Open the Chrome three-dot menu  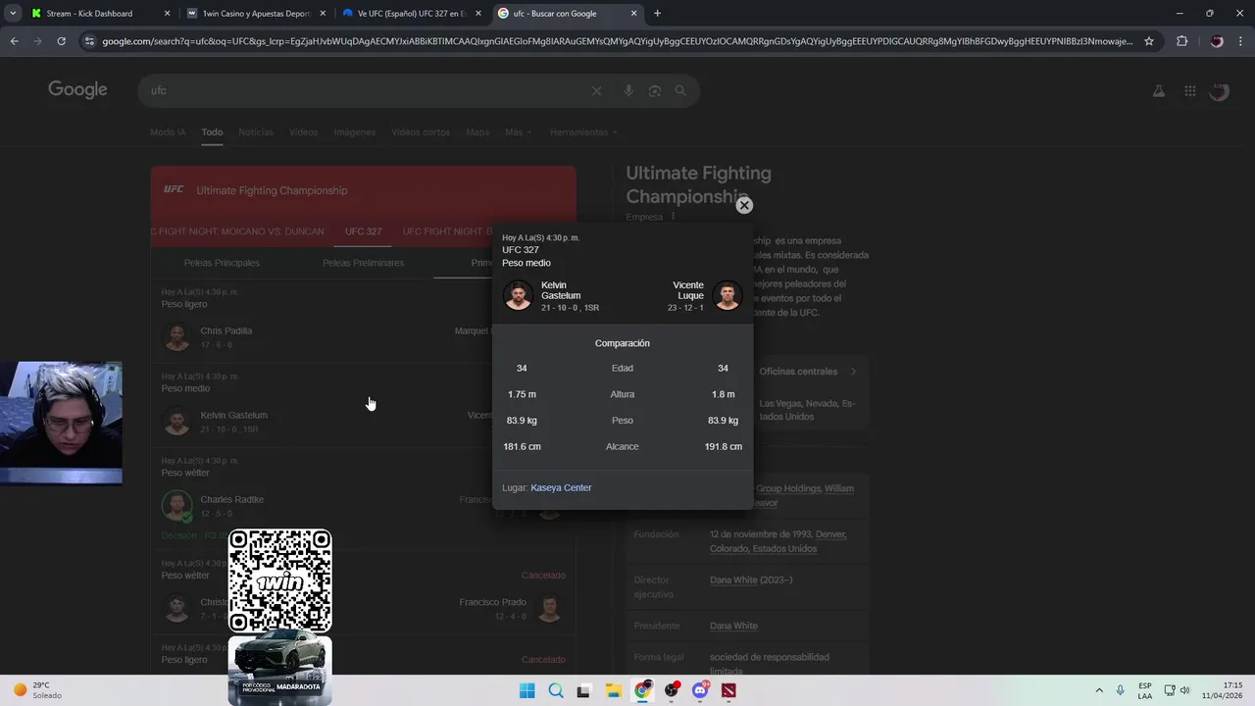(1241, 41)
